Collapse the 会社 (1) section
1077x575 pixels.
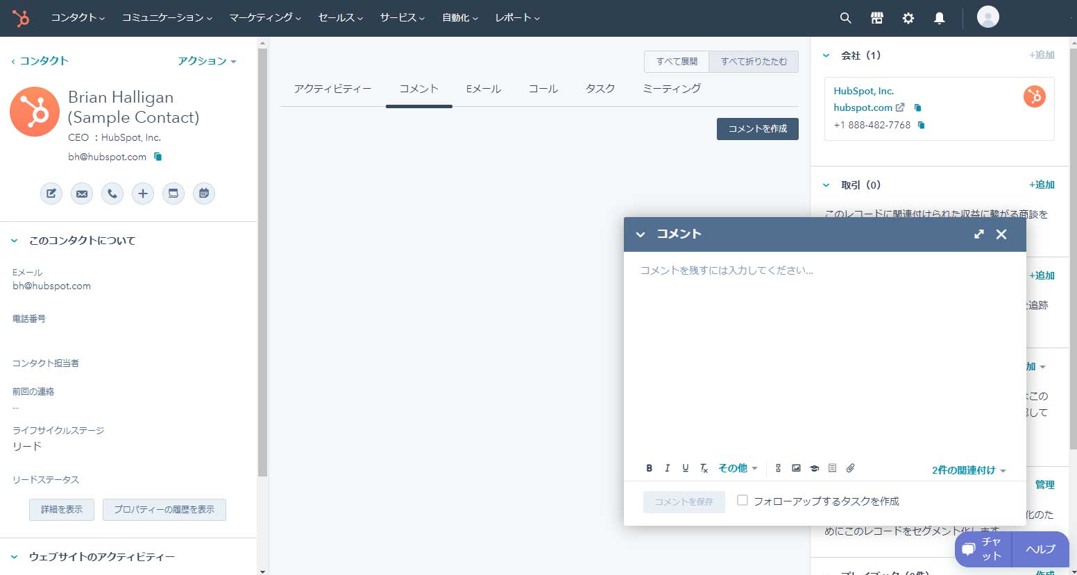coord(826,55)
